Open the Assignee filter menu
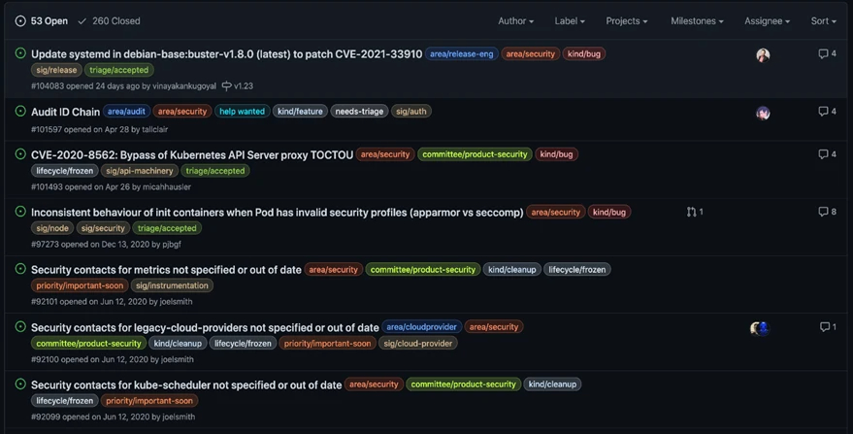Screen dimensions: 853x434 pos(767,20)
